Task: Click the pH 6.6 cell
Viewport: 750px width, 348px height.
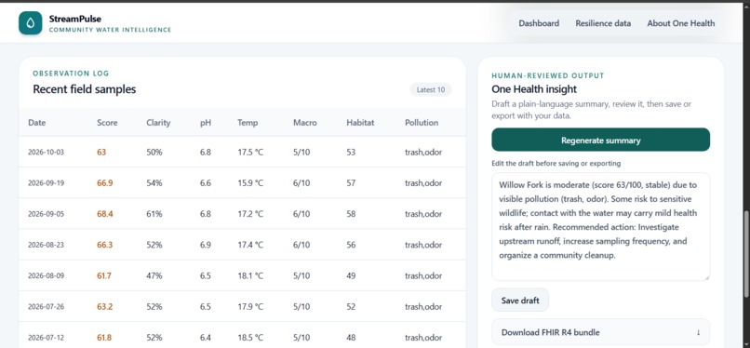Action: coord(206,183)
